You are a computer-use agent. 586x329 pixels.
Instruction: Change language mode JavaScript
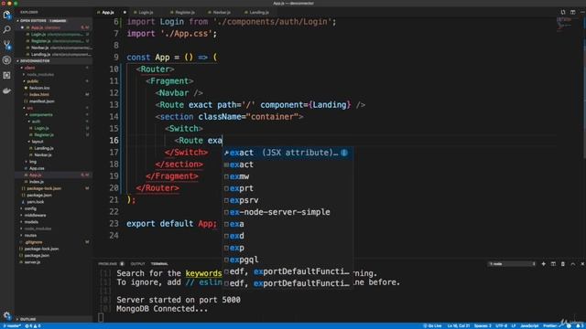click(529, 326)
